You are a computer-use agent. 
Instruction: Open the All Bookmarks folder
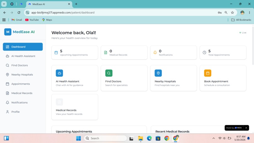click(241, 20)
